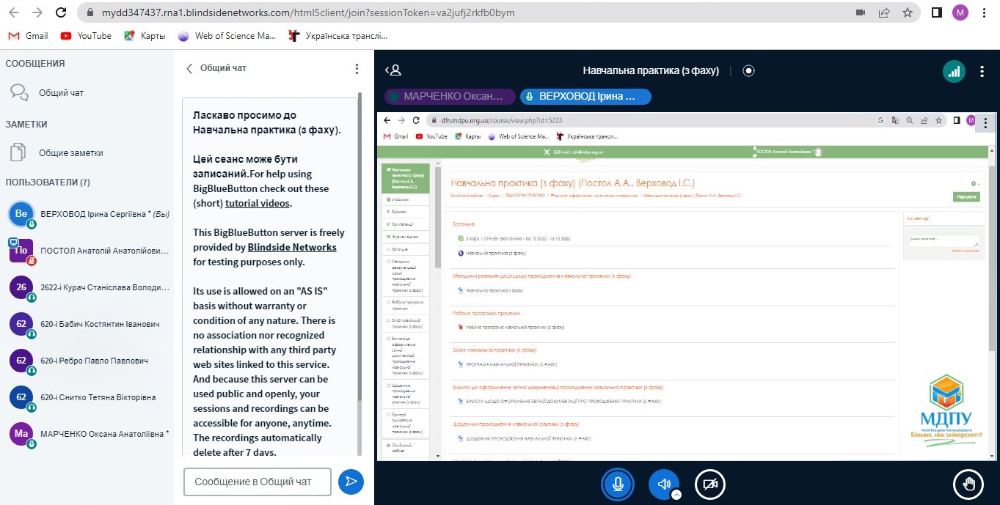Enable webcam sharing button
1000x505 pixels.
[x=709, y=484]
